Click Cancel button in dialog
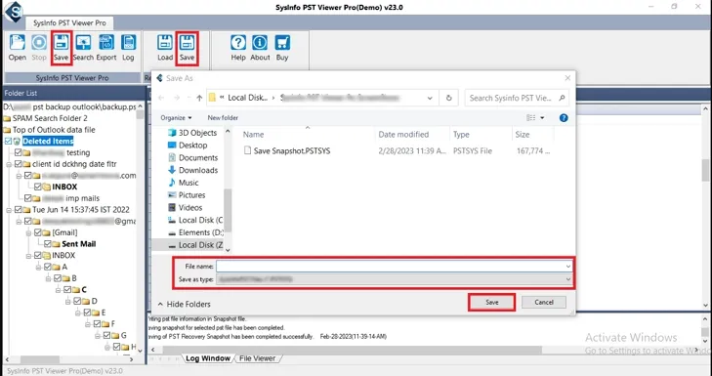This screenshot has width=712, height=376. click(x=544, y=303)
